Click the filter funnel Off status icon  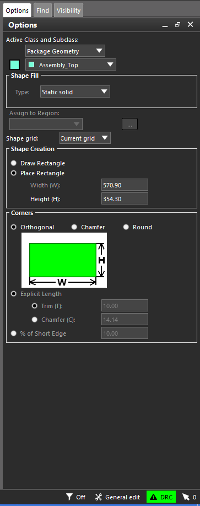[x=69, y=497]
